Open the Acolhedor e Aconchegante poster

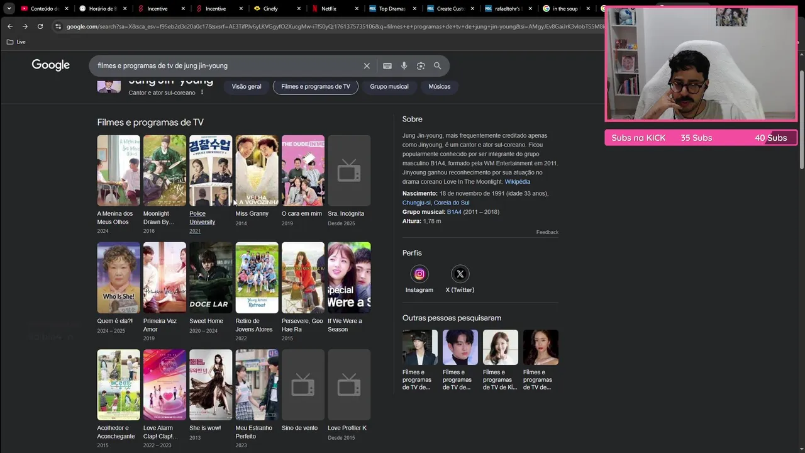118,385
